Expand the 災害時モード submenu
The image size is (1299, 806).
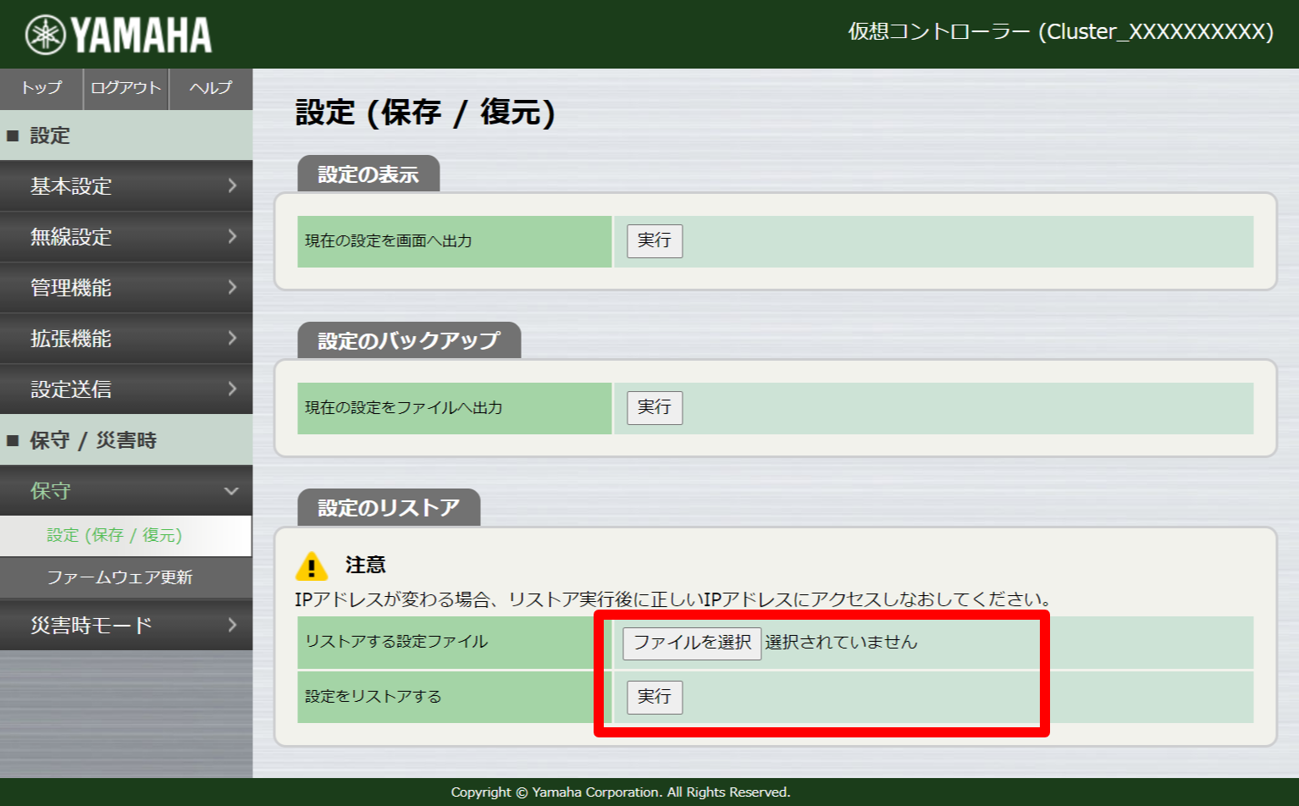click(125, 625)
